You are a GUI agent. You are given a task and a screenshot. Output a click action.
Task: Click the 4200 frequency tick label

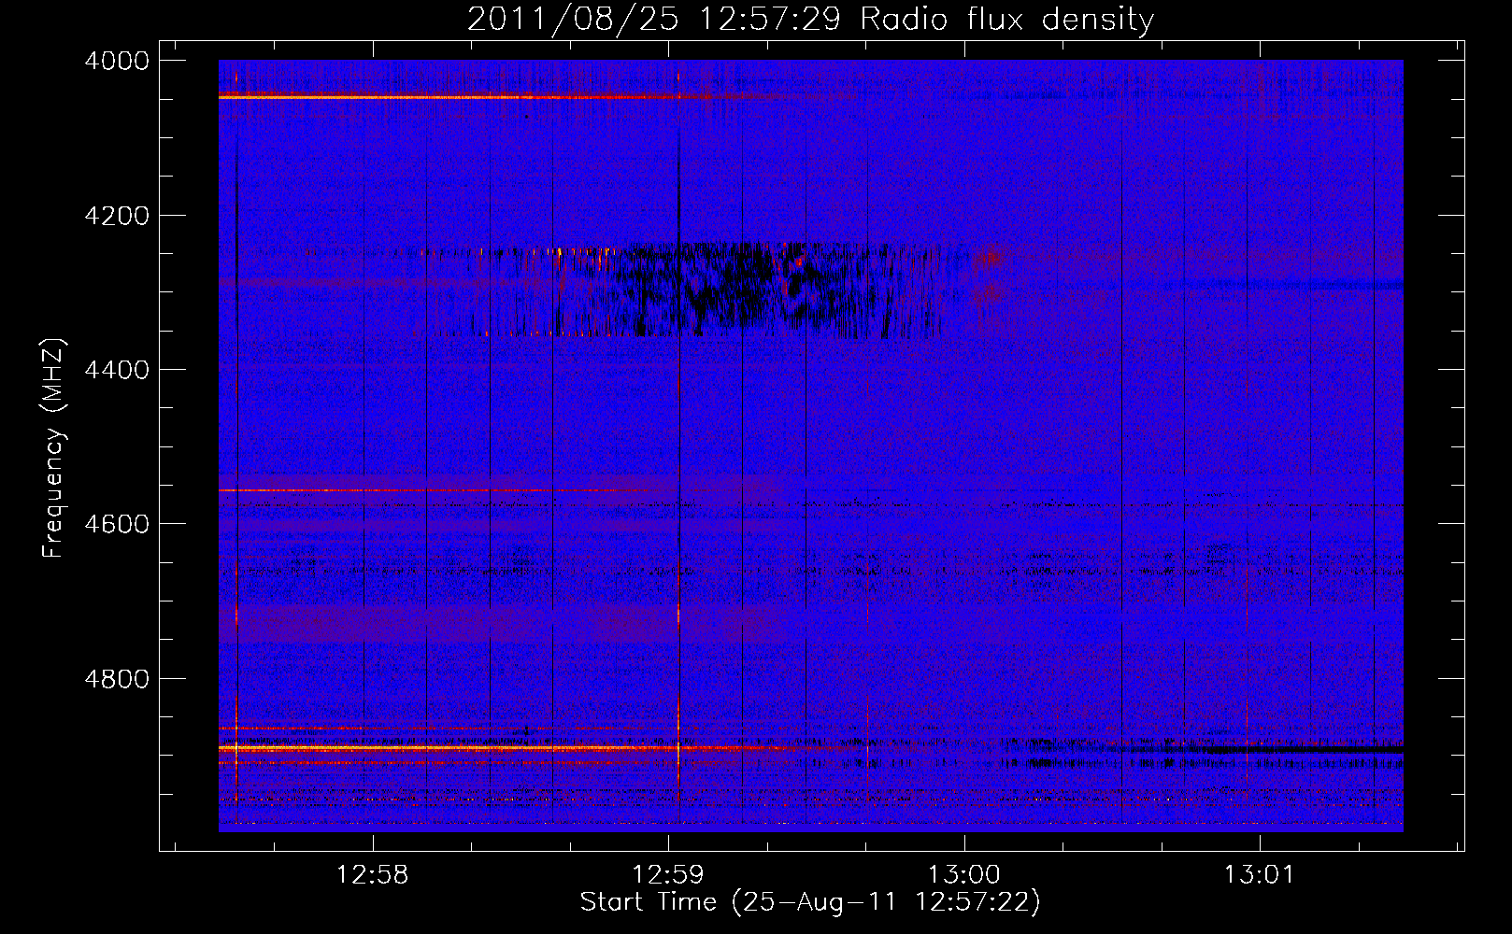click(117, 216)
